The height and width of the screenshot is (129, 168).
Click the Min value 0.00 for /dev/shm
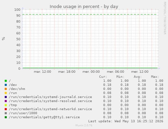[124, 89]
